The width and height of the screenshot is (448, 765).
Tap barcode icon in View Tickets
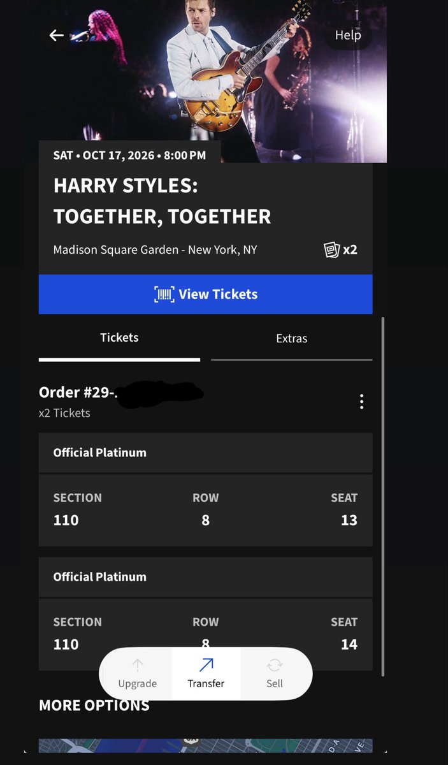(164, 295)
